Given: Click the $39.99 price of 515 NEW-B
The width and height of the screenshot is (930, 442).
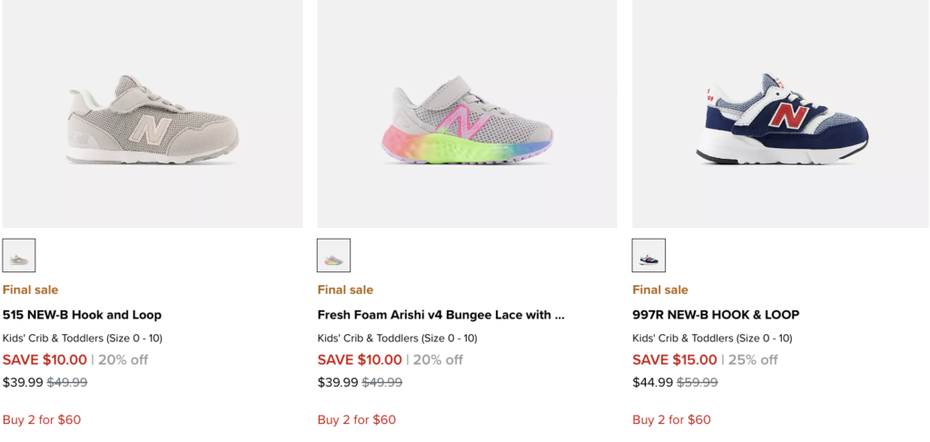Looking at the screenshot, I should (x=23, y=382).
